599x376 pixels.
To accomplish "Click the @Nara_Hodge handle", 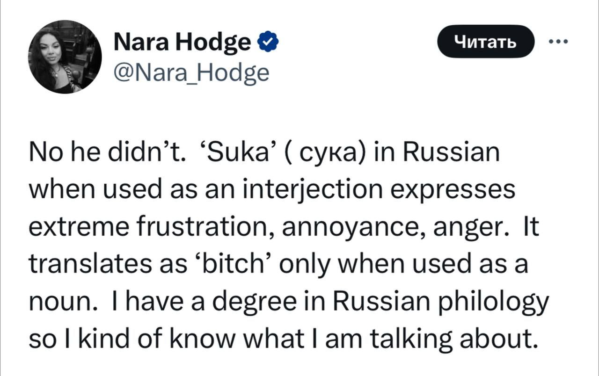I will [192, 72].
